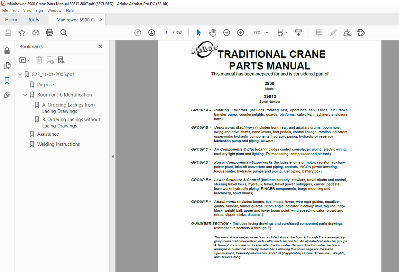
Task: Collapse the Boom or Jib Identification bookmark
Action: click(25, 95)
